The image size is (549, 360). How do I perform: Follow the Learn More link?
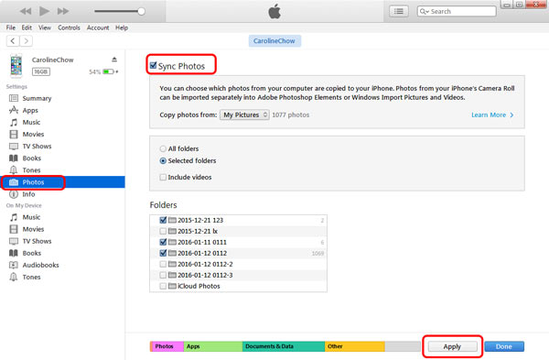click(492, 115)
